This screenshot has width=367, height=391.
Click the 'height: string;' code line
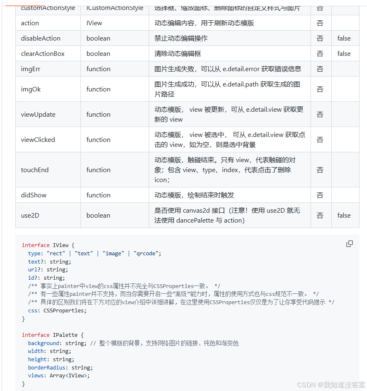click(51, 359)
